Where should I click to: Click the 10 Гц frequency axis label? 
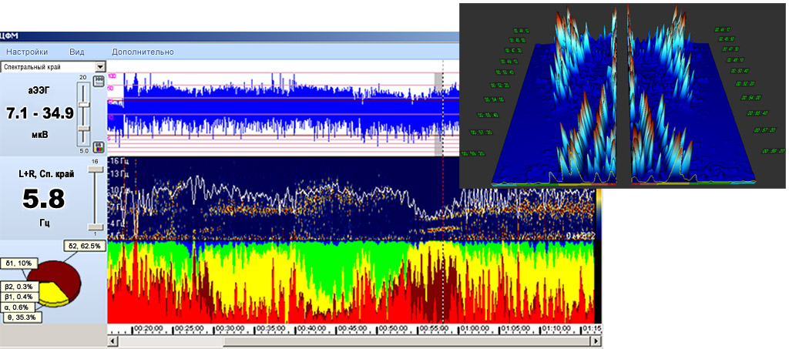click(x=119, y=190)
